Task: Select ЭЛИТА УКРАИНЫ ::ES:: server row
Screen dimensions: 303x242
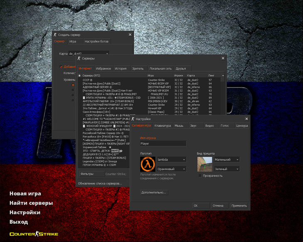Action: tap(149, 98)
